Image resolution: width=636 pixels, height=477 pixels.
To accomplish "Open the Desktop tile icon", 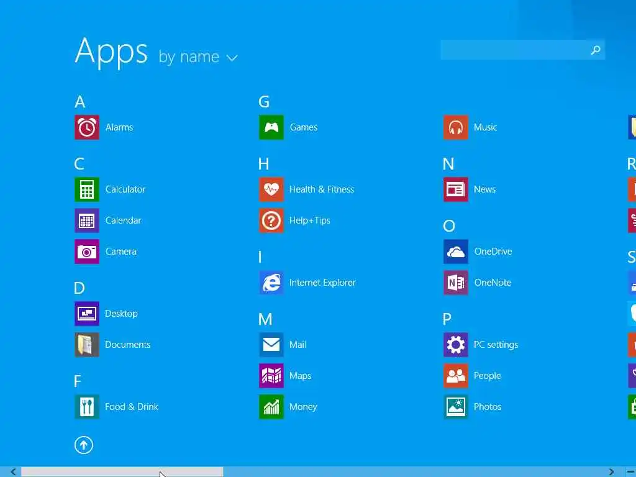I will pyautogui.click(x=87, y=314).
